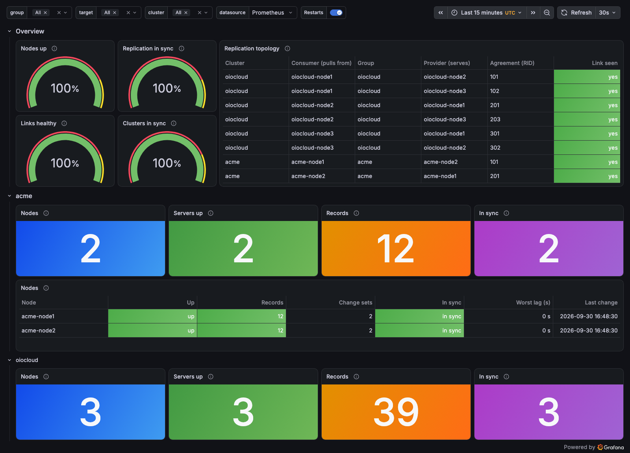
Task: Select the acme-node1 row in Nodes table
Action: coord(319,316)
